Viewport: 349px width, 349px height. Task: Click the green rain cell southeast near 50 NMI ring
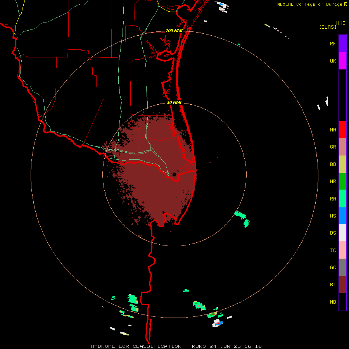click(x=242, y=219)
